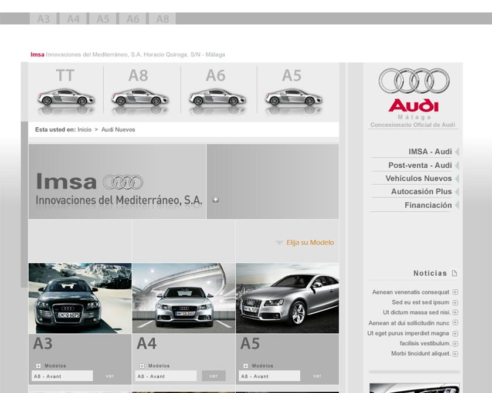This screenshot has width=492, height=393.
Task: Click the arrow icon beside Aenean at dui sollicitudin nunc
Action: click(455, 323)
